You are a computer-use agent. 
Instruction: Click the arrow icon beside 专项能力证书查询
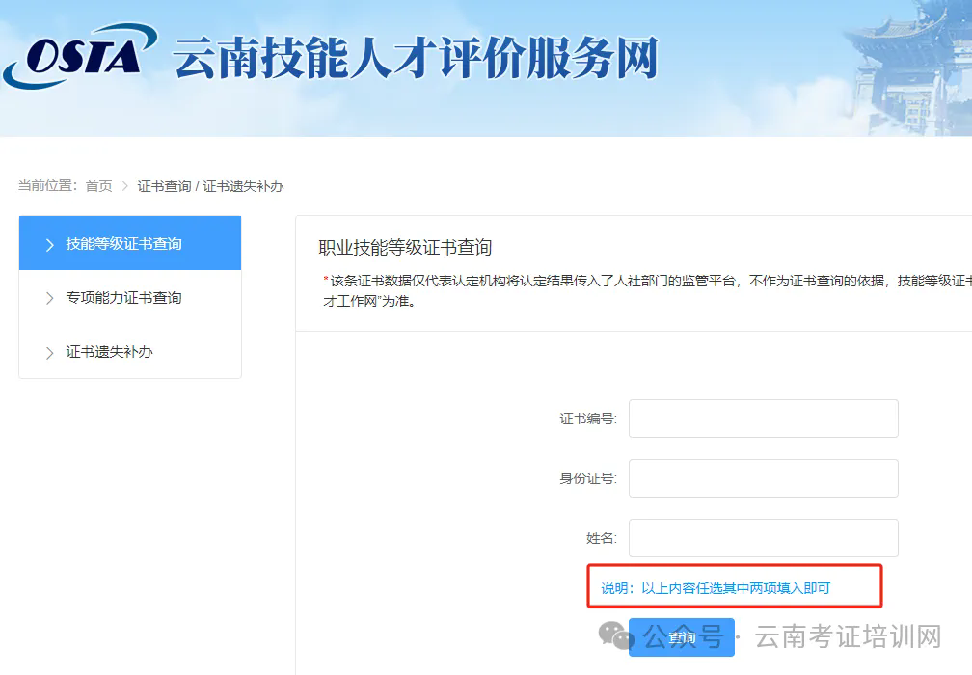click(50, 299)
